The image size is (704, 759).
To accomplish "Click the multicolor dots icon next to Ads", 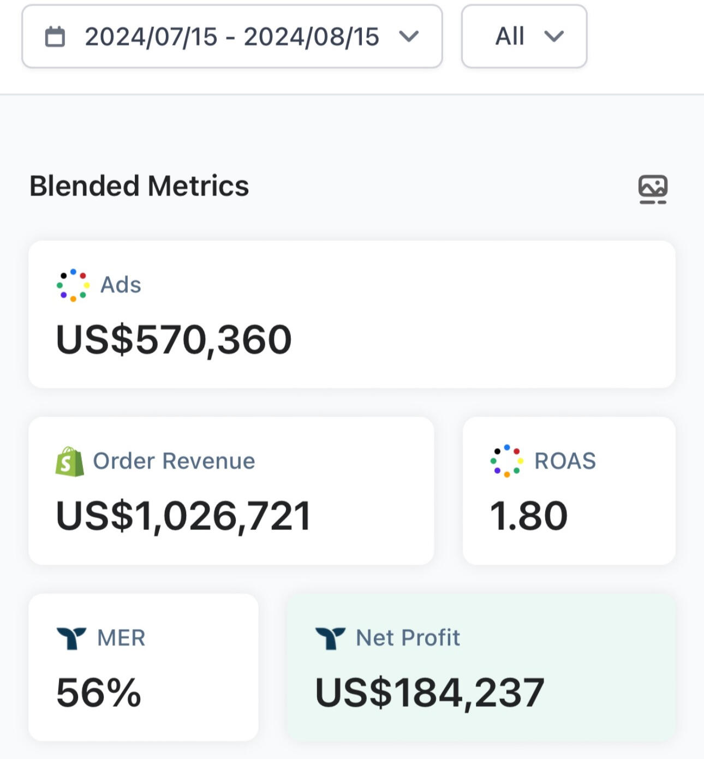I will [x=73, y=285].
